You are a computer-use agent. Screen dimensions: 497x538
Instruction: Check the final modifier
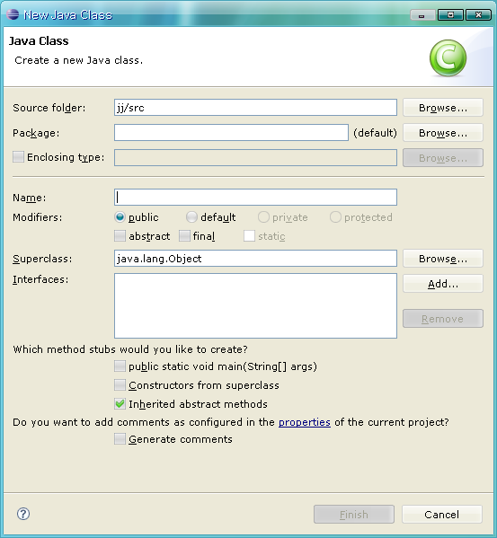[184, 236]
